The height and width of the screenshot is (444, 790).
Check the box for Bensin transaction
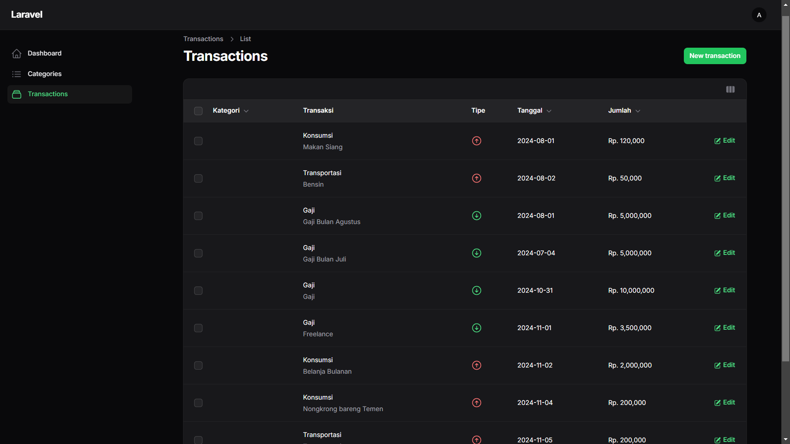tap(198, 178)
